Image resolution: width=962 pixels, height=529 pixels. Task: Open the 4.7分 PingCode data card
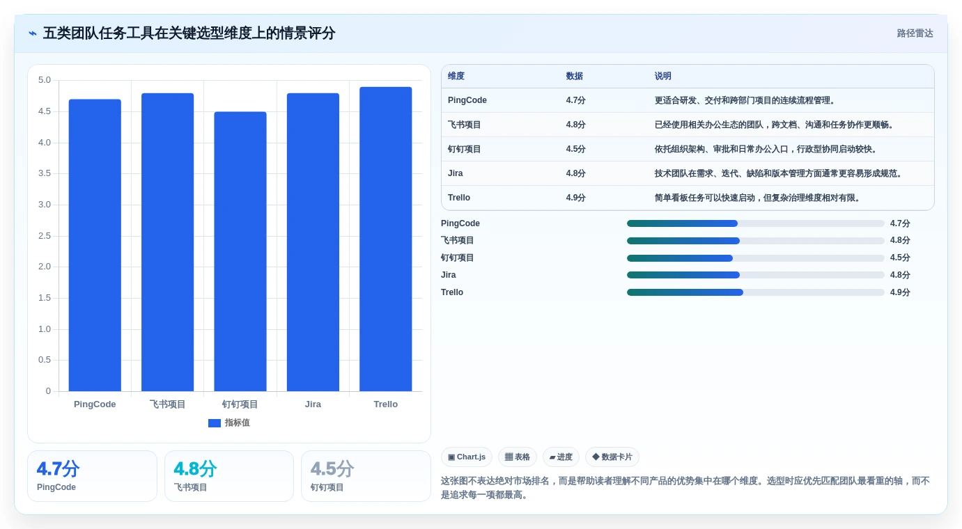point(92,476)
